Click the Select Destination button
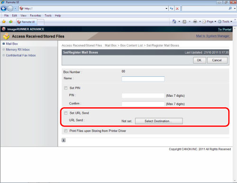 [x=159, y=121]
